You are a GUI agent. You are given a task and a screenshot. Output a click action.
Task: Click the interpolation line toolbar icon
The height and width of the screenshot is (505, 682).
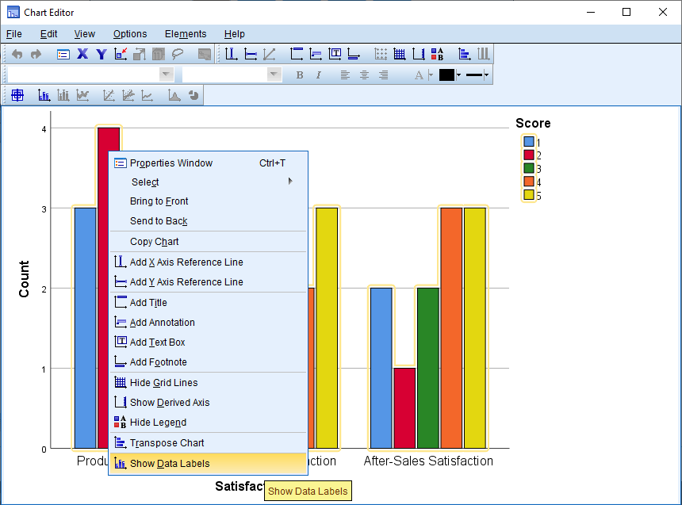coord(147,95)
